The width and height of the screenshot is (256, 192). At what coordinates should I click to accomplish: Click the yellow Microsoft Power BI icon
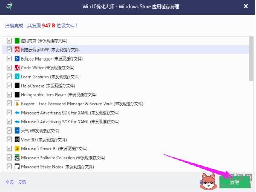tap(17, 148)
